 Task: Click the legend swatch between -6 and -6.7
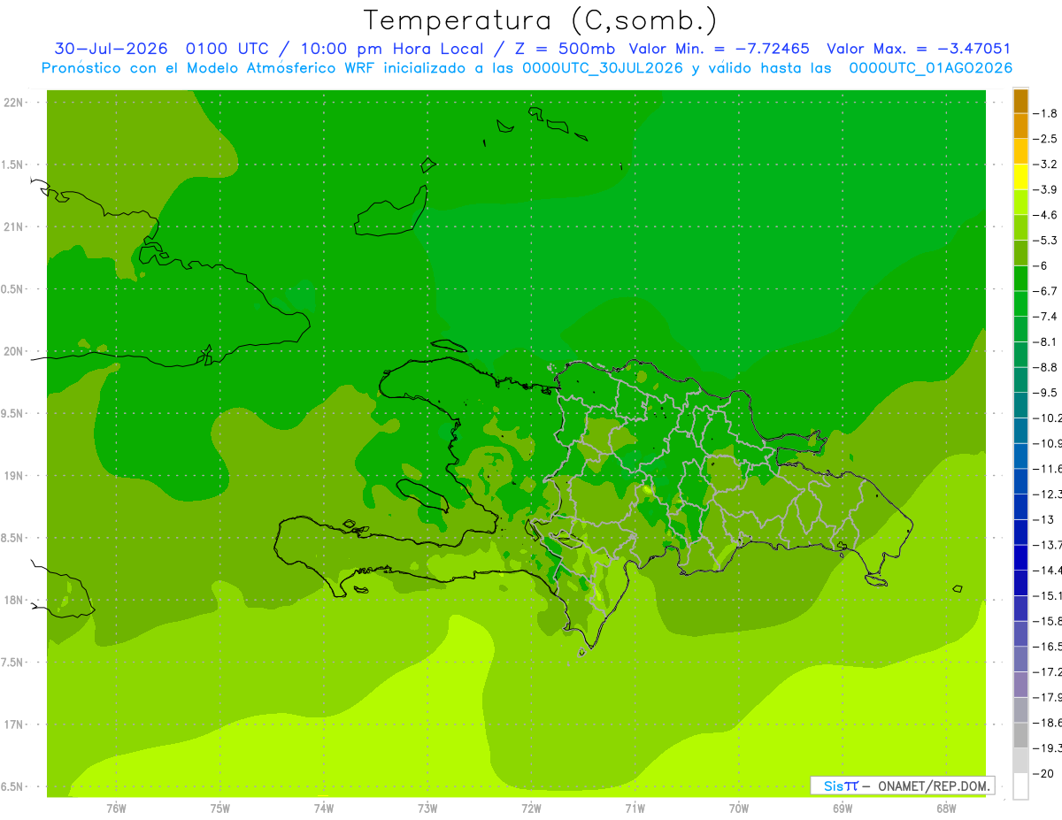pyautogui.click(x=1020, y=279)
